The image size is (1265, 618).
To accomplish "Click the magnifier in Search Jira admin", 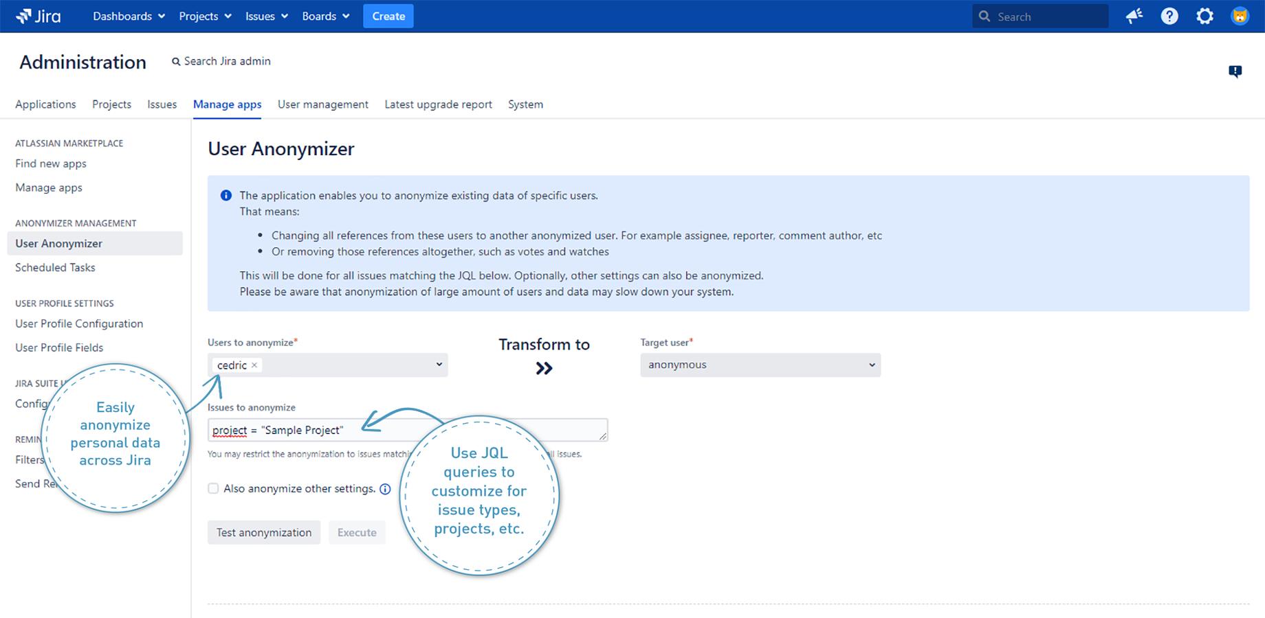I will [x=176, y=62].
